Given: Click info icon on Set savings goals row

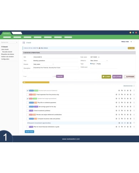Looking at the screenshot, I should (128, 107).
